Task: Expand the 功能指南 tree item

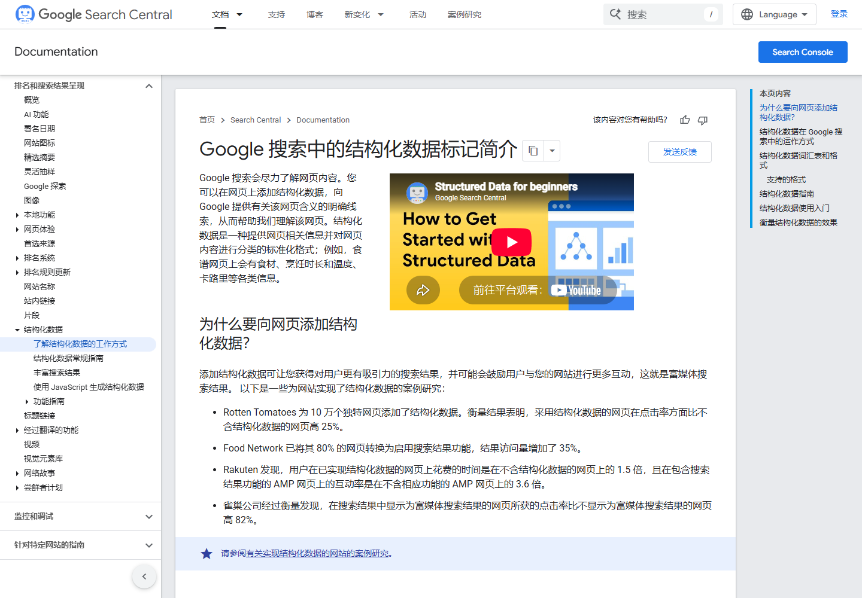Action: pyautogui.click(x=27, y=402)
